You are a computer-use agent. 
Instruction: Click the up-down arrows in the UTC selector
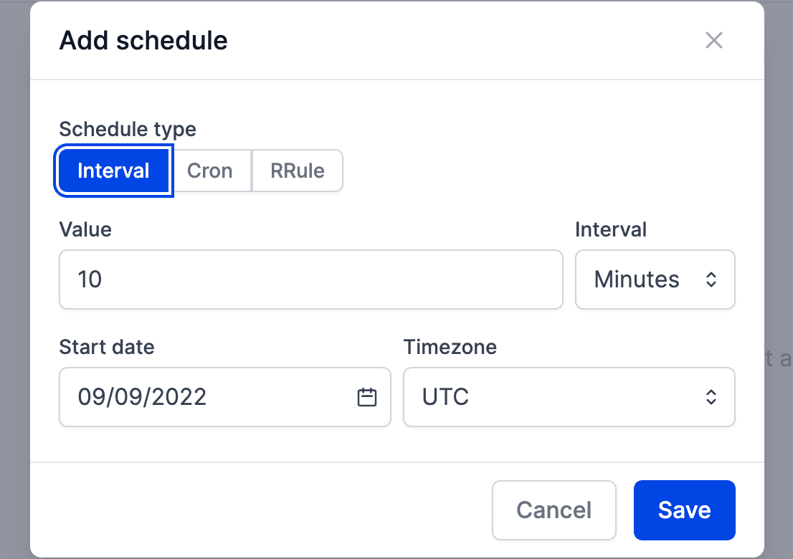click(x=711, y=397)
